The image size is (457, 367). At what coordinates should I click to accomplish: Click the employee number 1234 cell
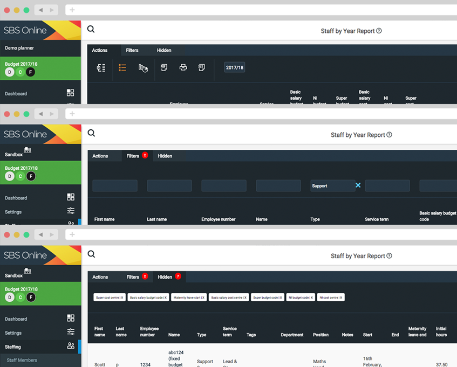145,365
